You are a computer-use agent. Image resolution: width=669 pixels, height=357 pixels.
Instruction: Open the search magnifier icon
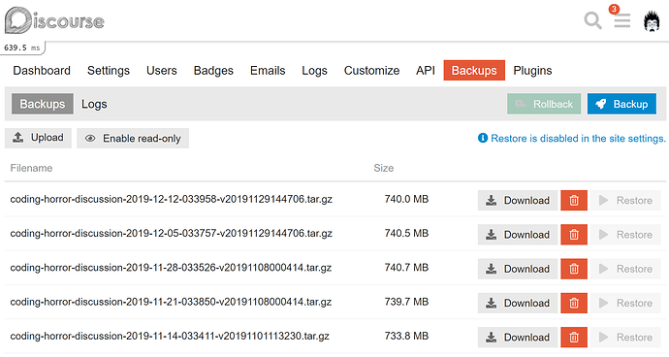(592, 20)
